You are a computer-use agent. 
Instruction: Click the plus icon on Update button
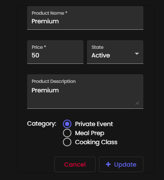pos(108,164)
